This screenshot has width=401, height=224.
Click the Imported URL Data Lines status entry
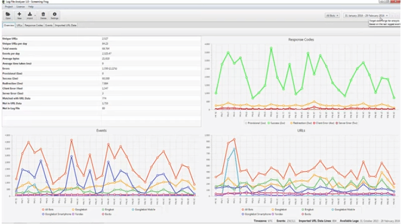point(318,221)
